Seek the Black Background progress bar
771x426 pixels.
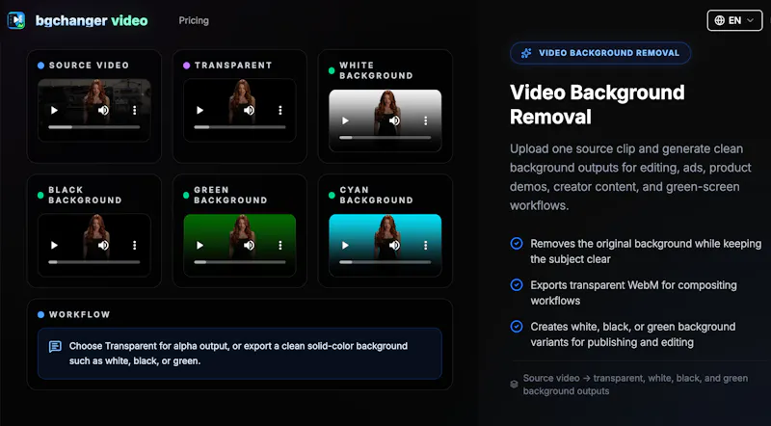click(x=93, y=262)
